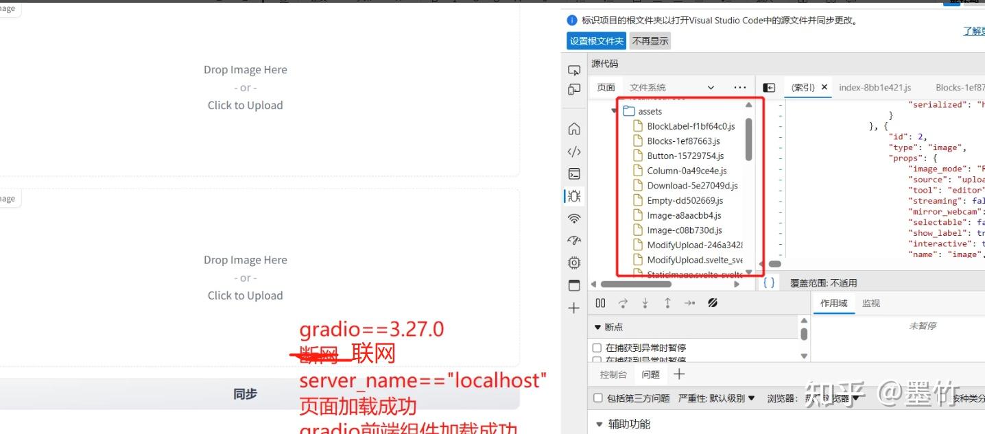Open the Elements panel via code icon

[x=573, y=151]
